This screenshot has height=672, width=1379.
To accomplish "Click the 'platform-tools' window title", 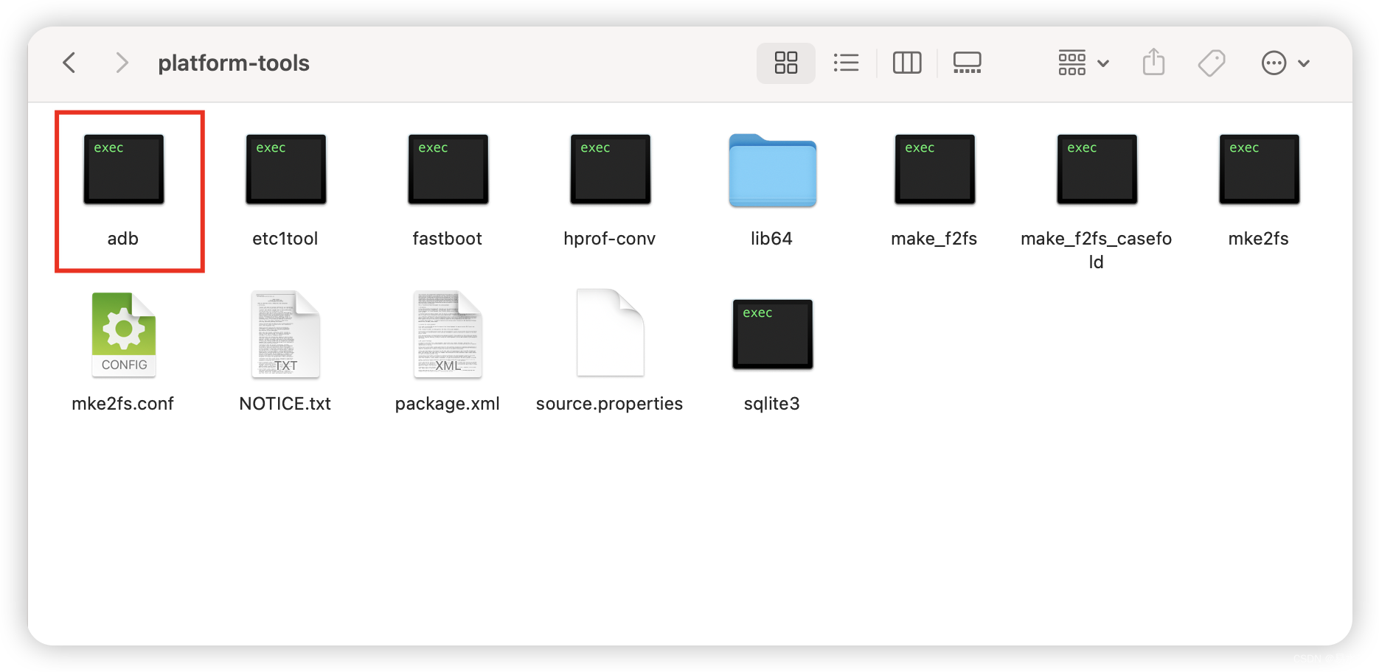I will tap(234, 63).
